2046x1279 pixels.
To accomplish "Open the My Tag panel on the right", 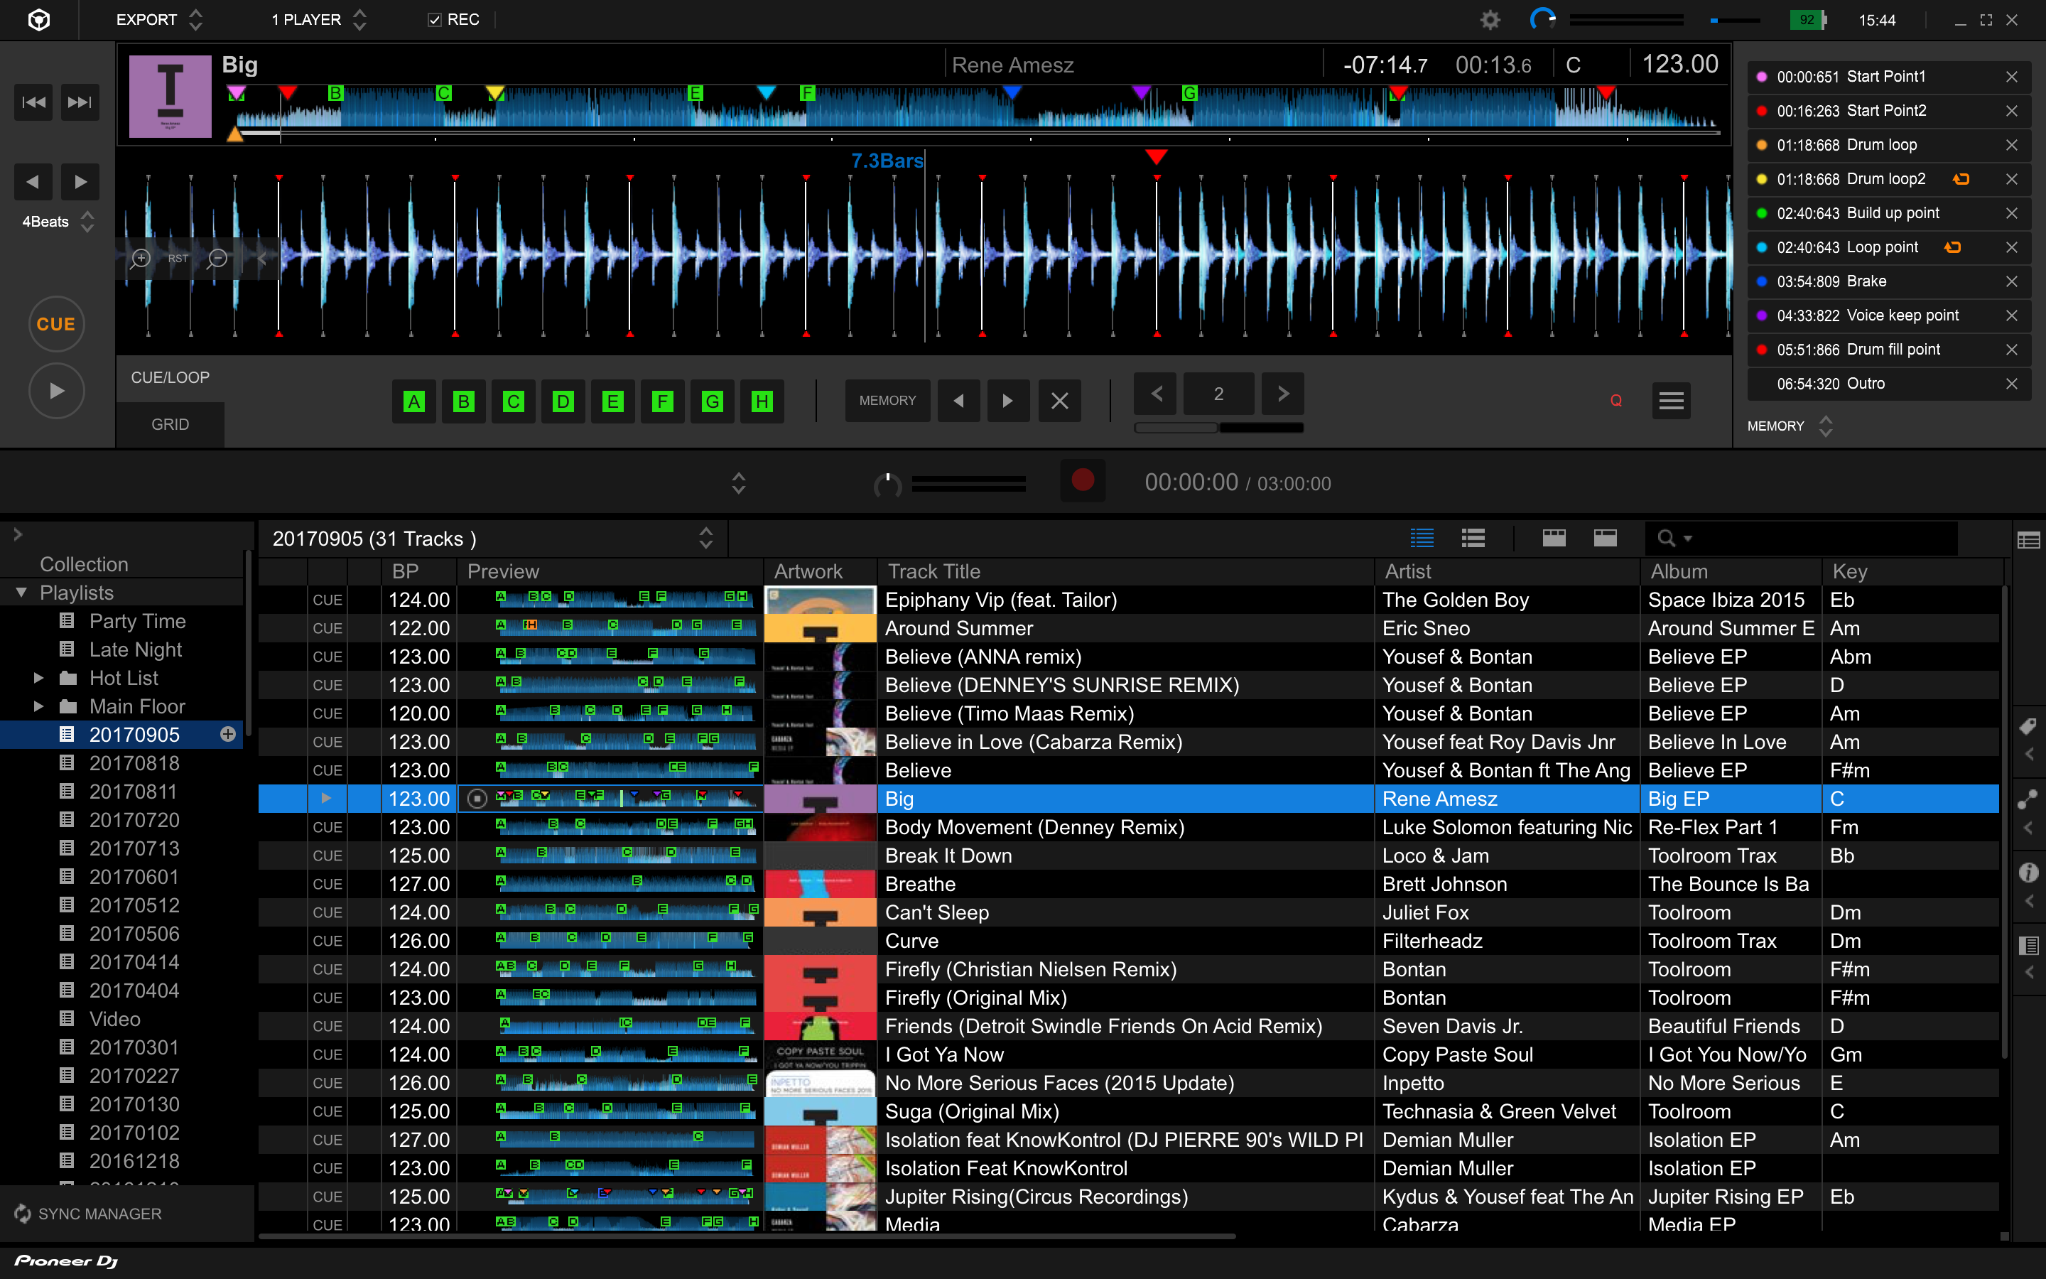I will click(x=2029, y=725).
